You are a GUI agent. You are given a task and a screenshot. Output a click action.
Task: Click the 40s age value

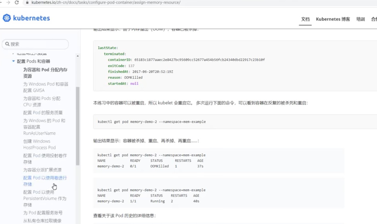(x=196, y=201)
